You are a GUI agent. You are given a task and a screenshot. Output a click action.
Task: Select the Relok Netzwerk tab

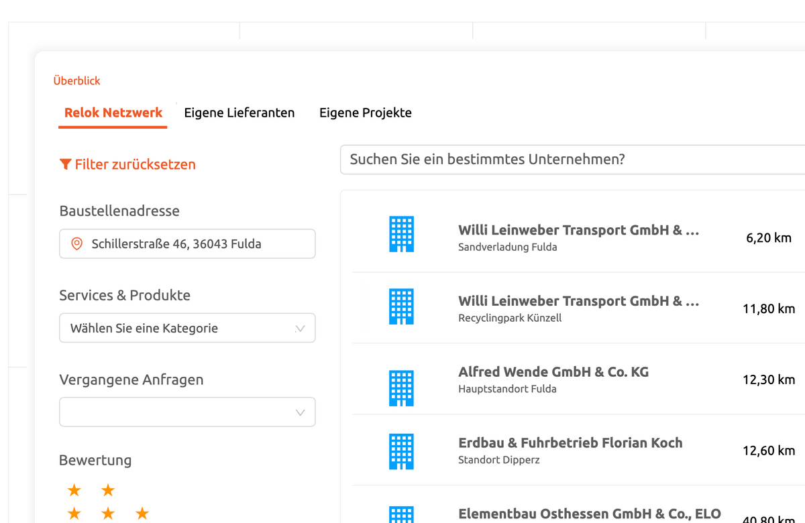click(x=113, y=113)
